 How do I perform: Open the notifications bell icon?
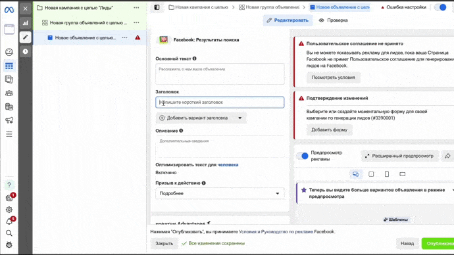tap(9, 221)
